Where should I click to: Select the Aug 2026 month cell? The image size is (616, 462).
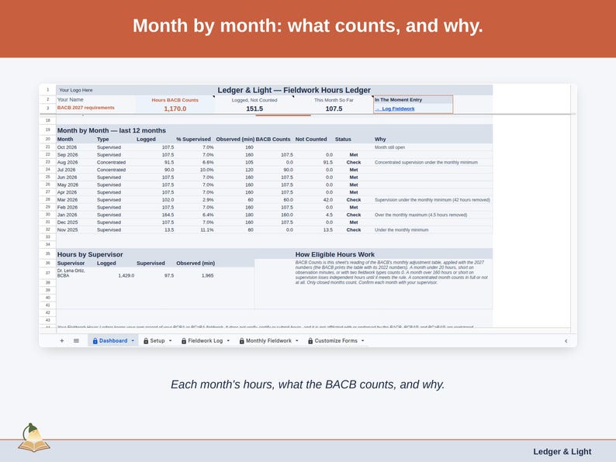pyautogui.click(x=67, y=162)
